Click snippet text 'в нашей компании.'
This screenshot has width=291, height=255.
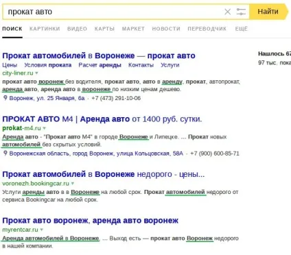click(x=27, y=246)
